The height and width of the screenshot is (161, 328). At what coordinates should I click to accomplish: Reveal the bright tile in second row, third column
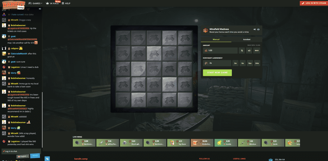154,53
